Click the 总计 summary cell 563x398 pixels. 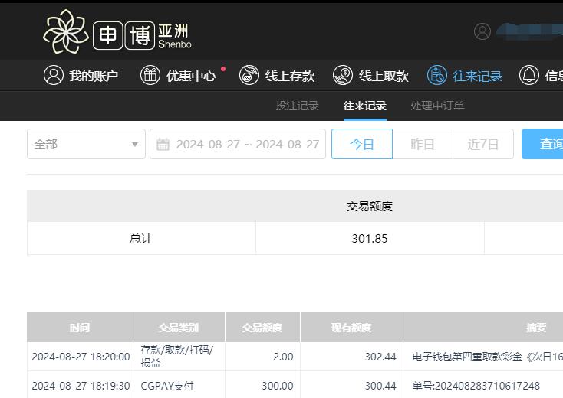pos(141,238)
